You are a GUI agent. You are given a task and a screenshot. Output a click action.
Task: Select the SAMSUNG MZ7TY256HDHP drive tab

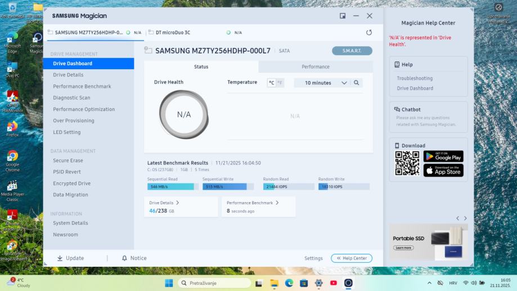pos(95,32)
